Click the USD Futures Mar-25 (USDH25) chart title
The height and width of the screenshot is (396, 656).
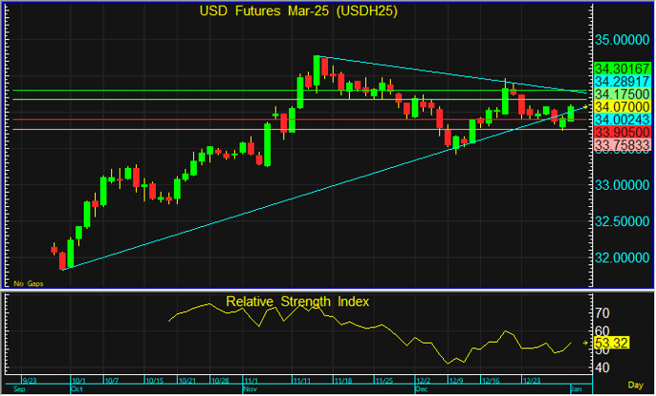click(x=299, y=12)
